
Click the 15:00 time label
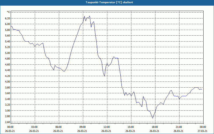click(x=131, y=127)
